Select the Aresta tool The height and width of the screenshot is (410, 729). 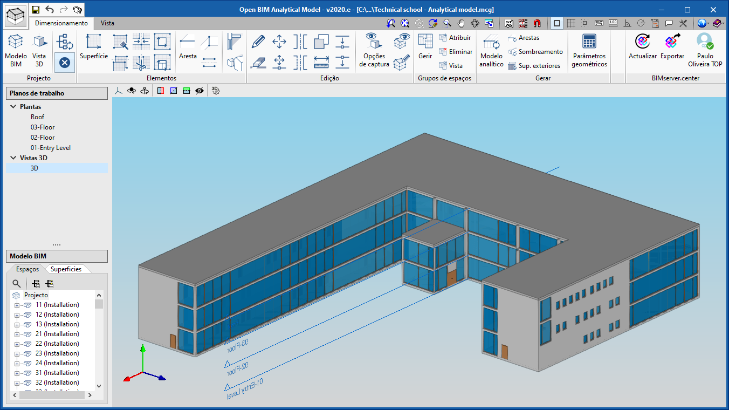[x=187, y=49]
